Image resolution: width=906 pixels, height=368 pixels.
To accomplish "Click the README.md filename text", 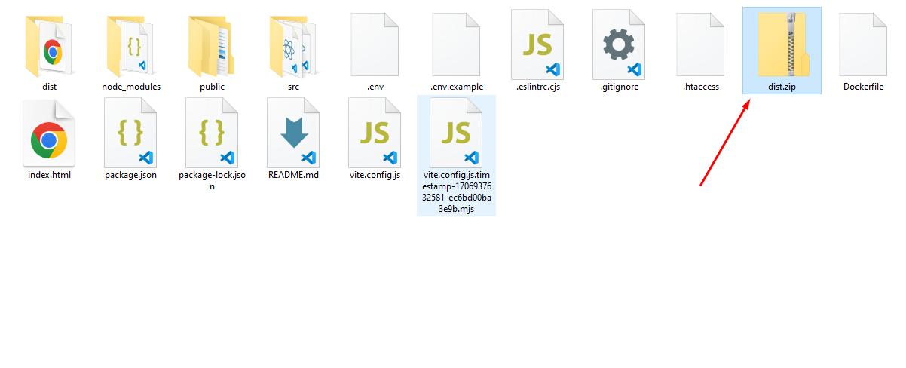I will (x=294, y=175).
